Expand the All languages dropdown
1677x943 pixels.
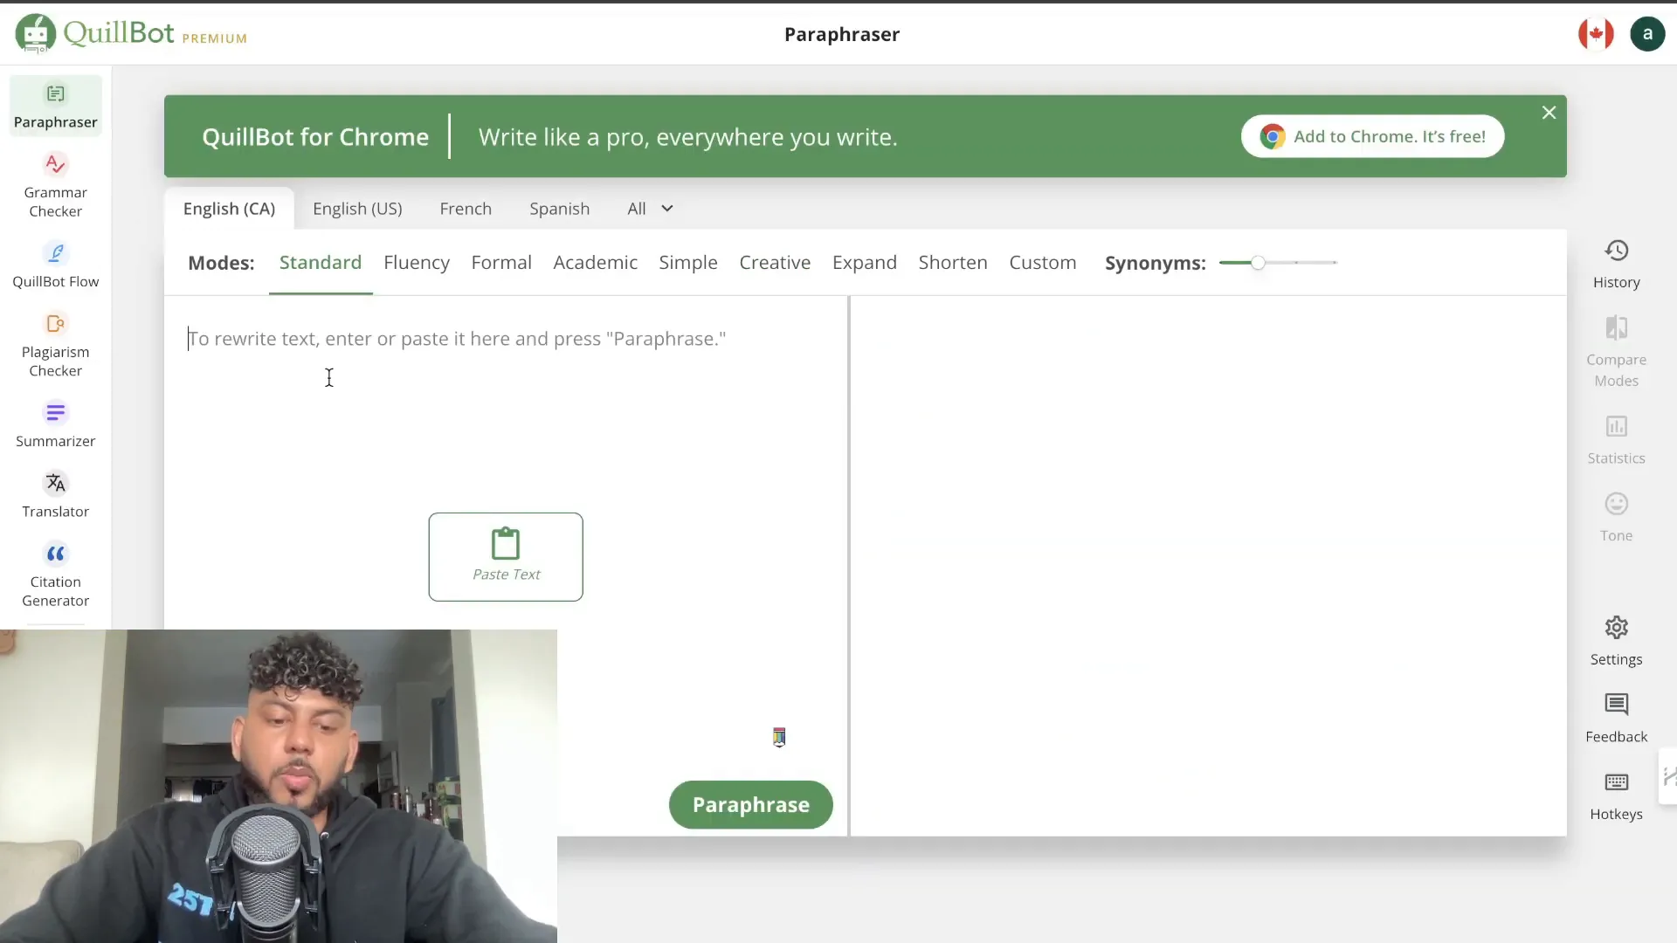pyautogui.click(x=650, y=209)
